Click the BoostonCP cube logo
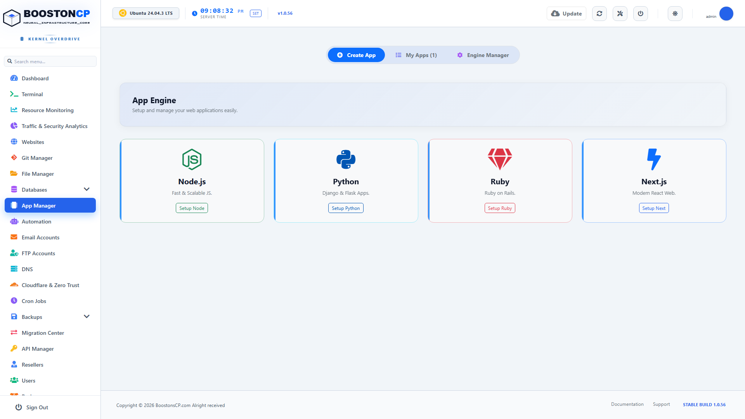745x419 pixels. (x=12, y=18)
